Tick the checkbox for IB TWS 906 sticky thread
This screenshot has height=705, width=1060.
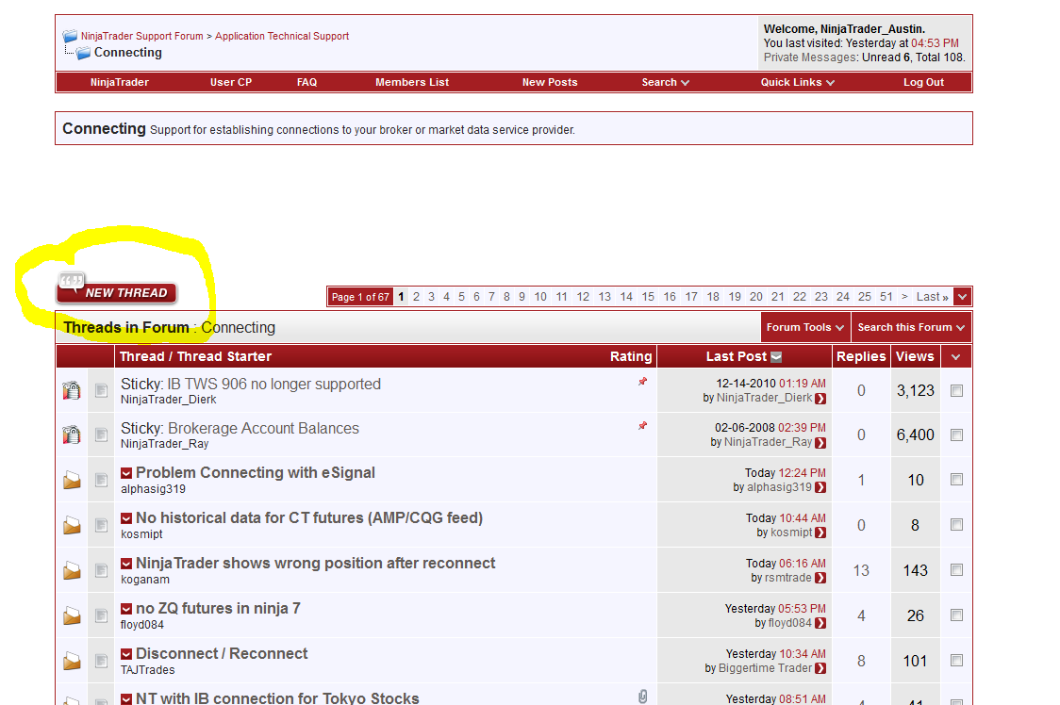point(956,391)
